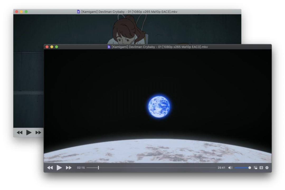Toggle the remaining time 25:41 label
Image resolution: width=285 pixels, height=190 pixels.
[221, 168]
